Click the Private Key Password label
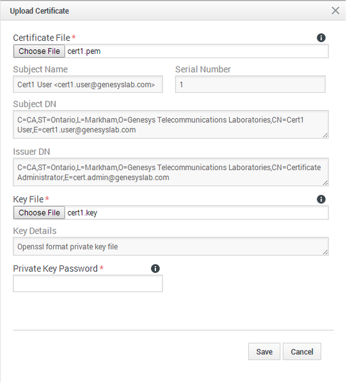The image size is (346, 383). [x=56, y=269]
